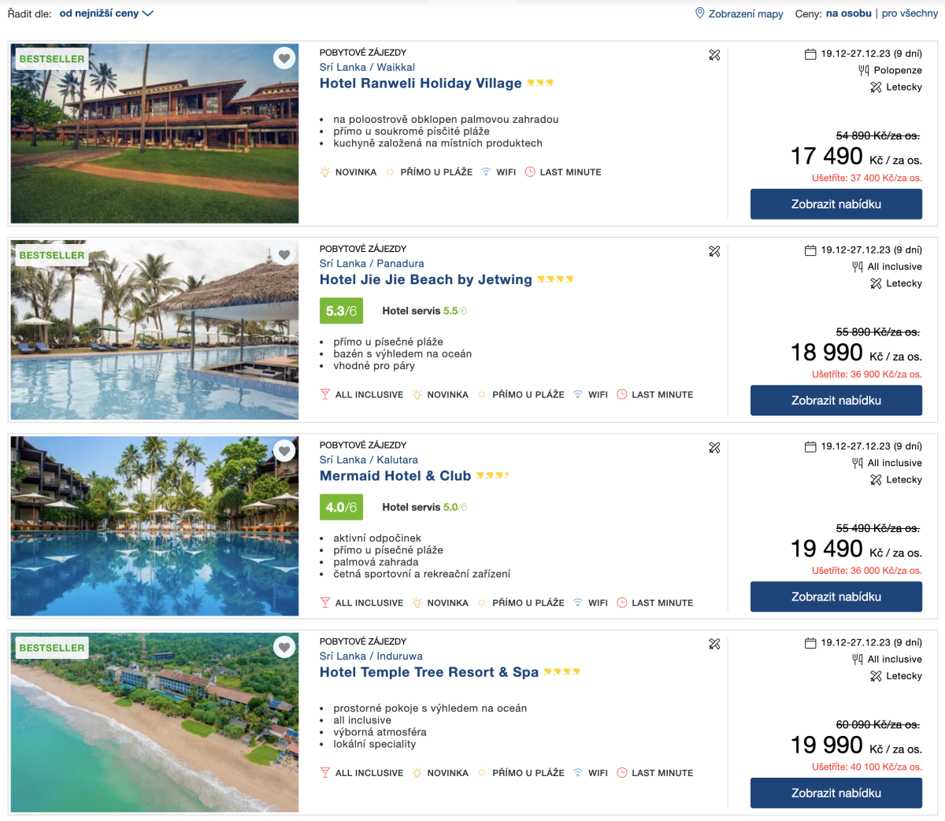945x821 pixels.
Task: Click heart icon on Hotel Temple Tree photo
Action: [x=284, y=647]
